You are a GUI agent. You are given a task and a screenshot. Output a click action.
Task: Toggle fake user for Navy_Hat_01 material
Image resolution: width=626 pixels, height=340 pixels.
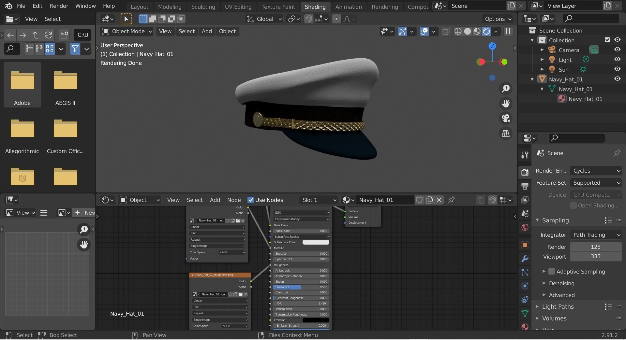[419, 200]
